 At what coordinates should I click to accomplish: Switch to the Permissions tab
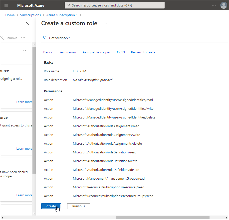pos(67,52)
